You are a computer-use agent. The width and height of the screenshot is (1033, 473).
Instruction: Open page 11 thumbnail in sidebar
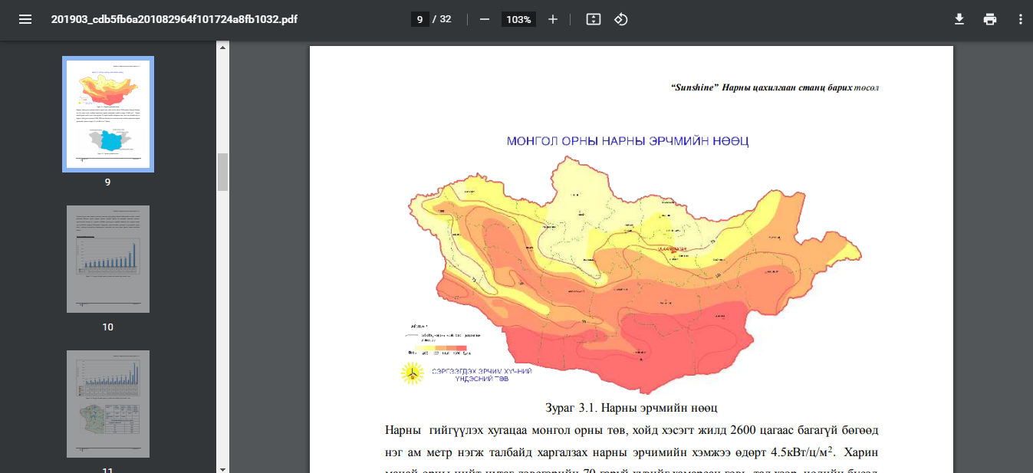click(108, 404)
